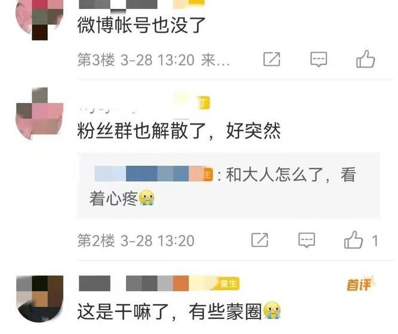Like the 第2楼 comment with the thumbs-up
The image size is (398, 334).
pyautogui.click(x=353, y=240)
